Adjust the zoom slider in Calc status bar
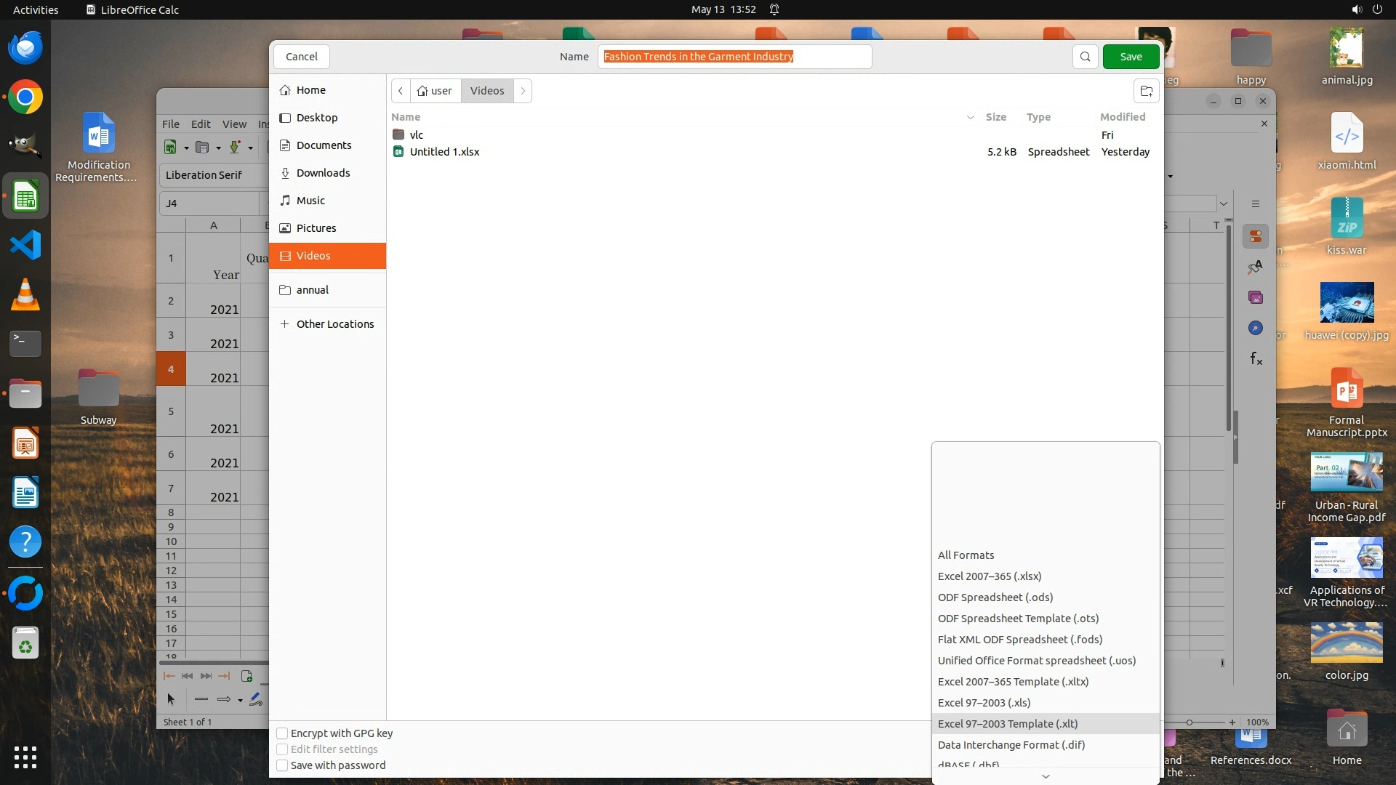 point(1190,722)
